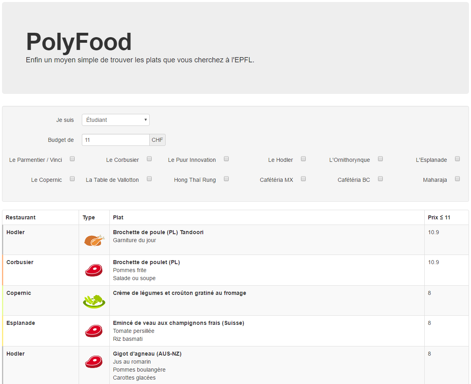Click Hodler name in the Tandoori row
Image resolution: width=471 pixels, height=384 pixels.
[15, 232]
